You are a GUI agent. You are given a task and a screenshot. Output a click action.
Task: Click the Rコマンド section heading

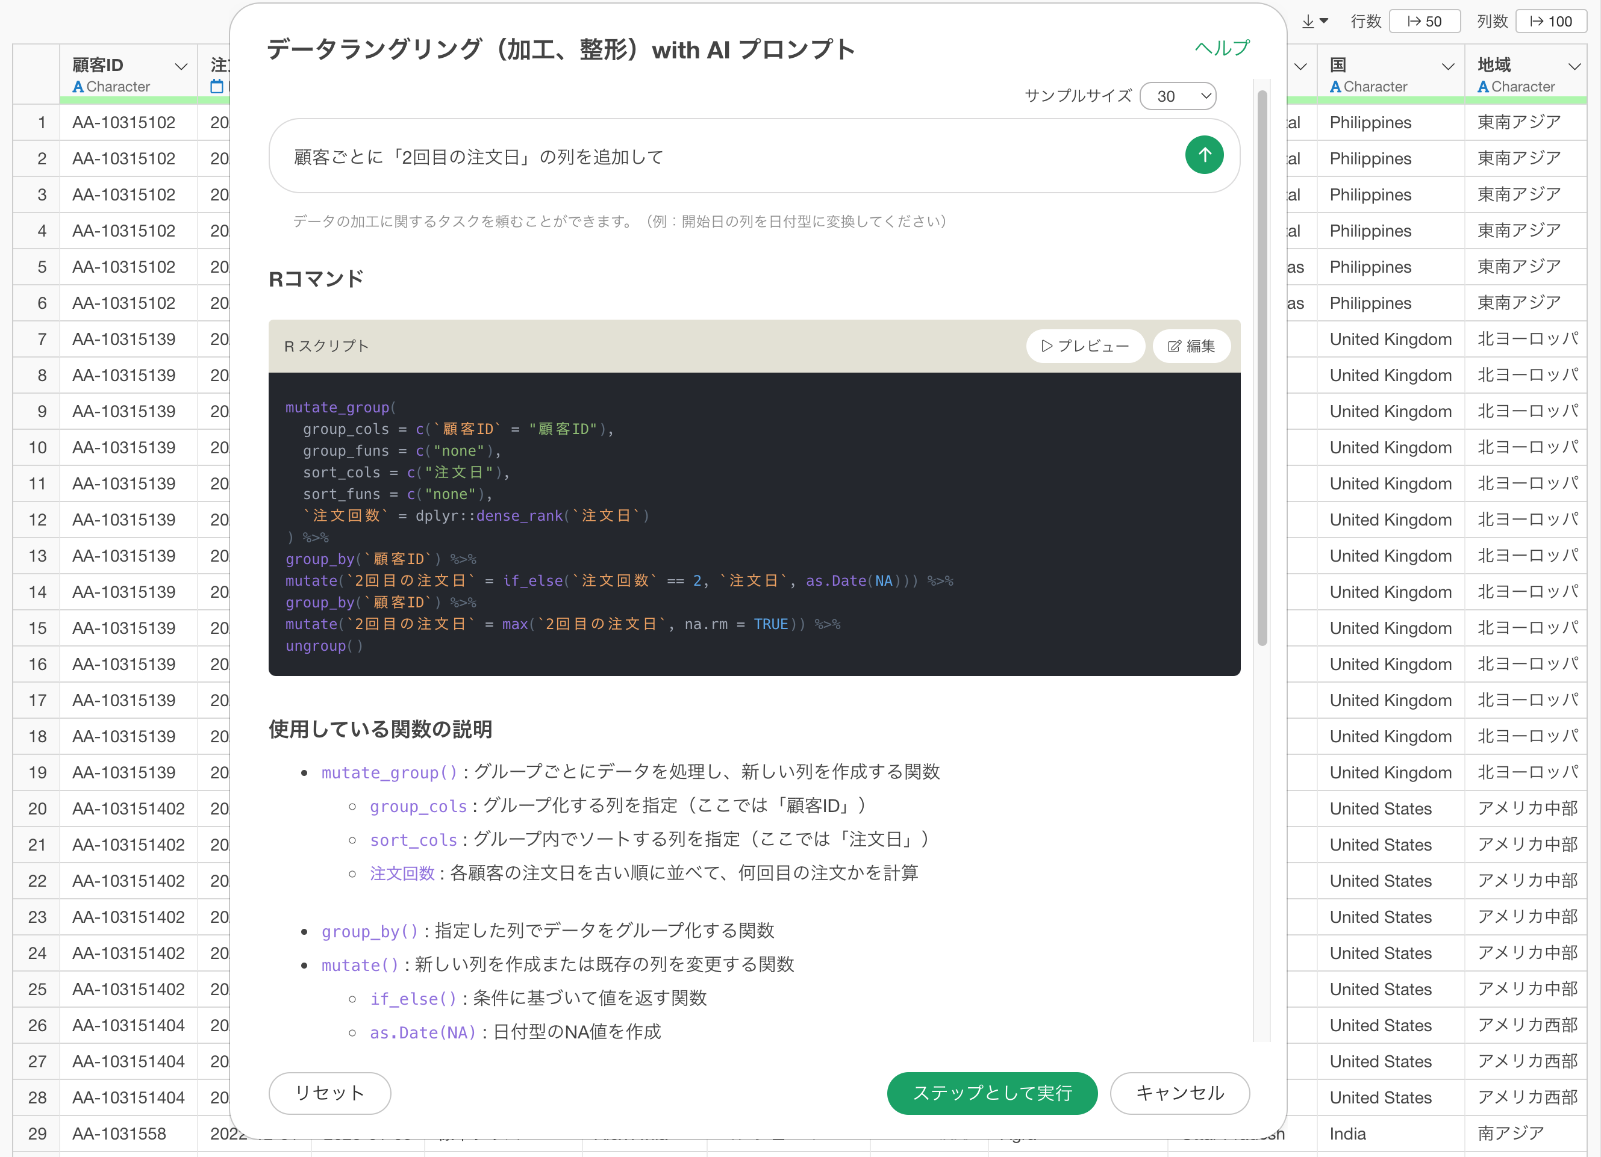point(316,279)
